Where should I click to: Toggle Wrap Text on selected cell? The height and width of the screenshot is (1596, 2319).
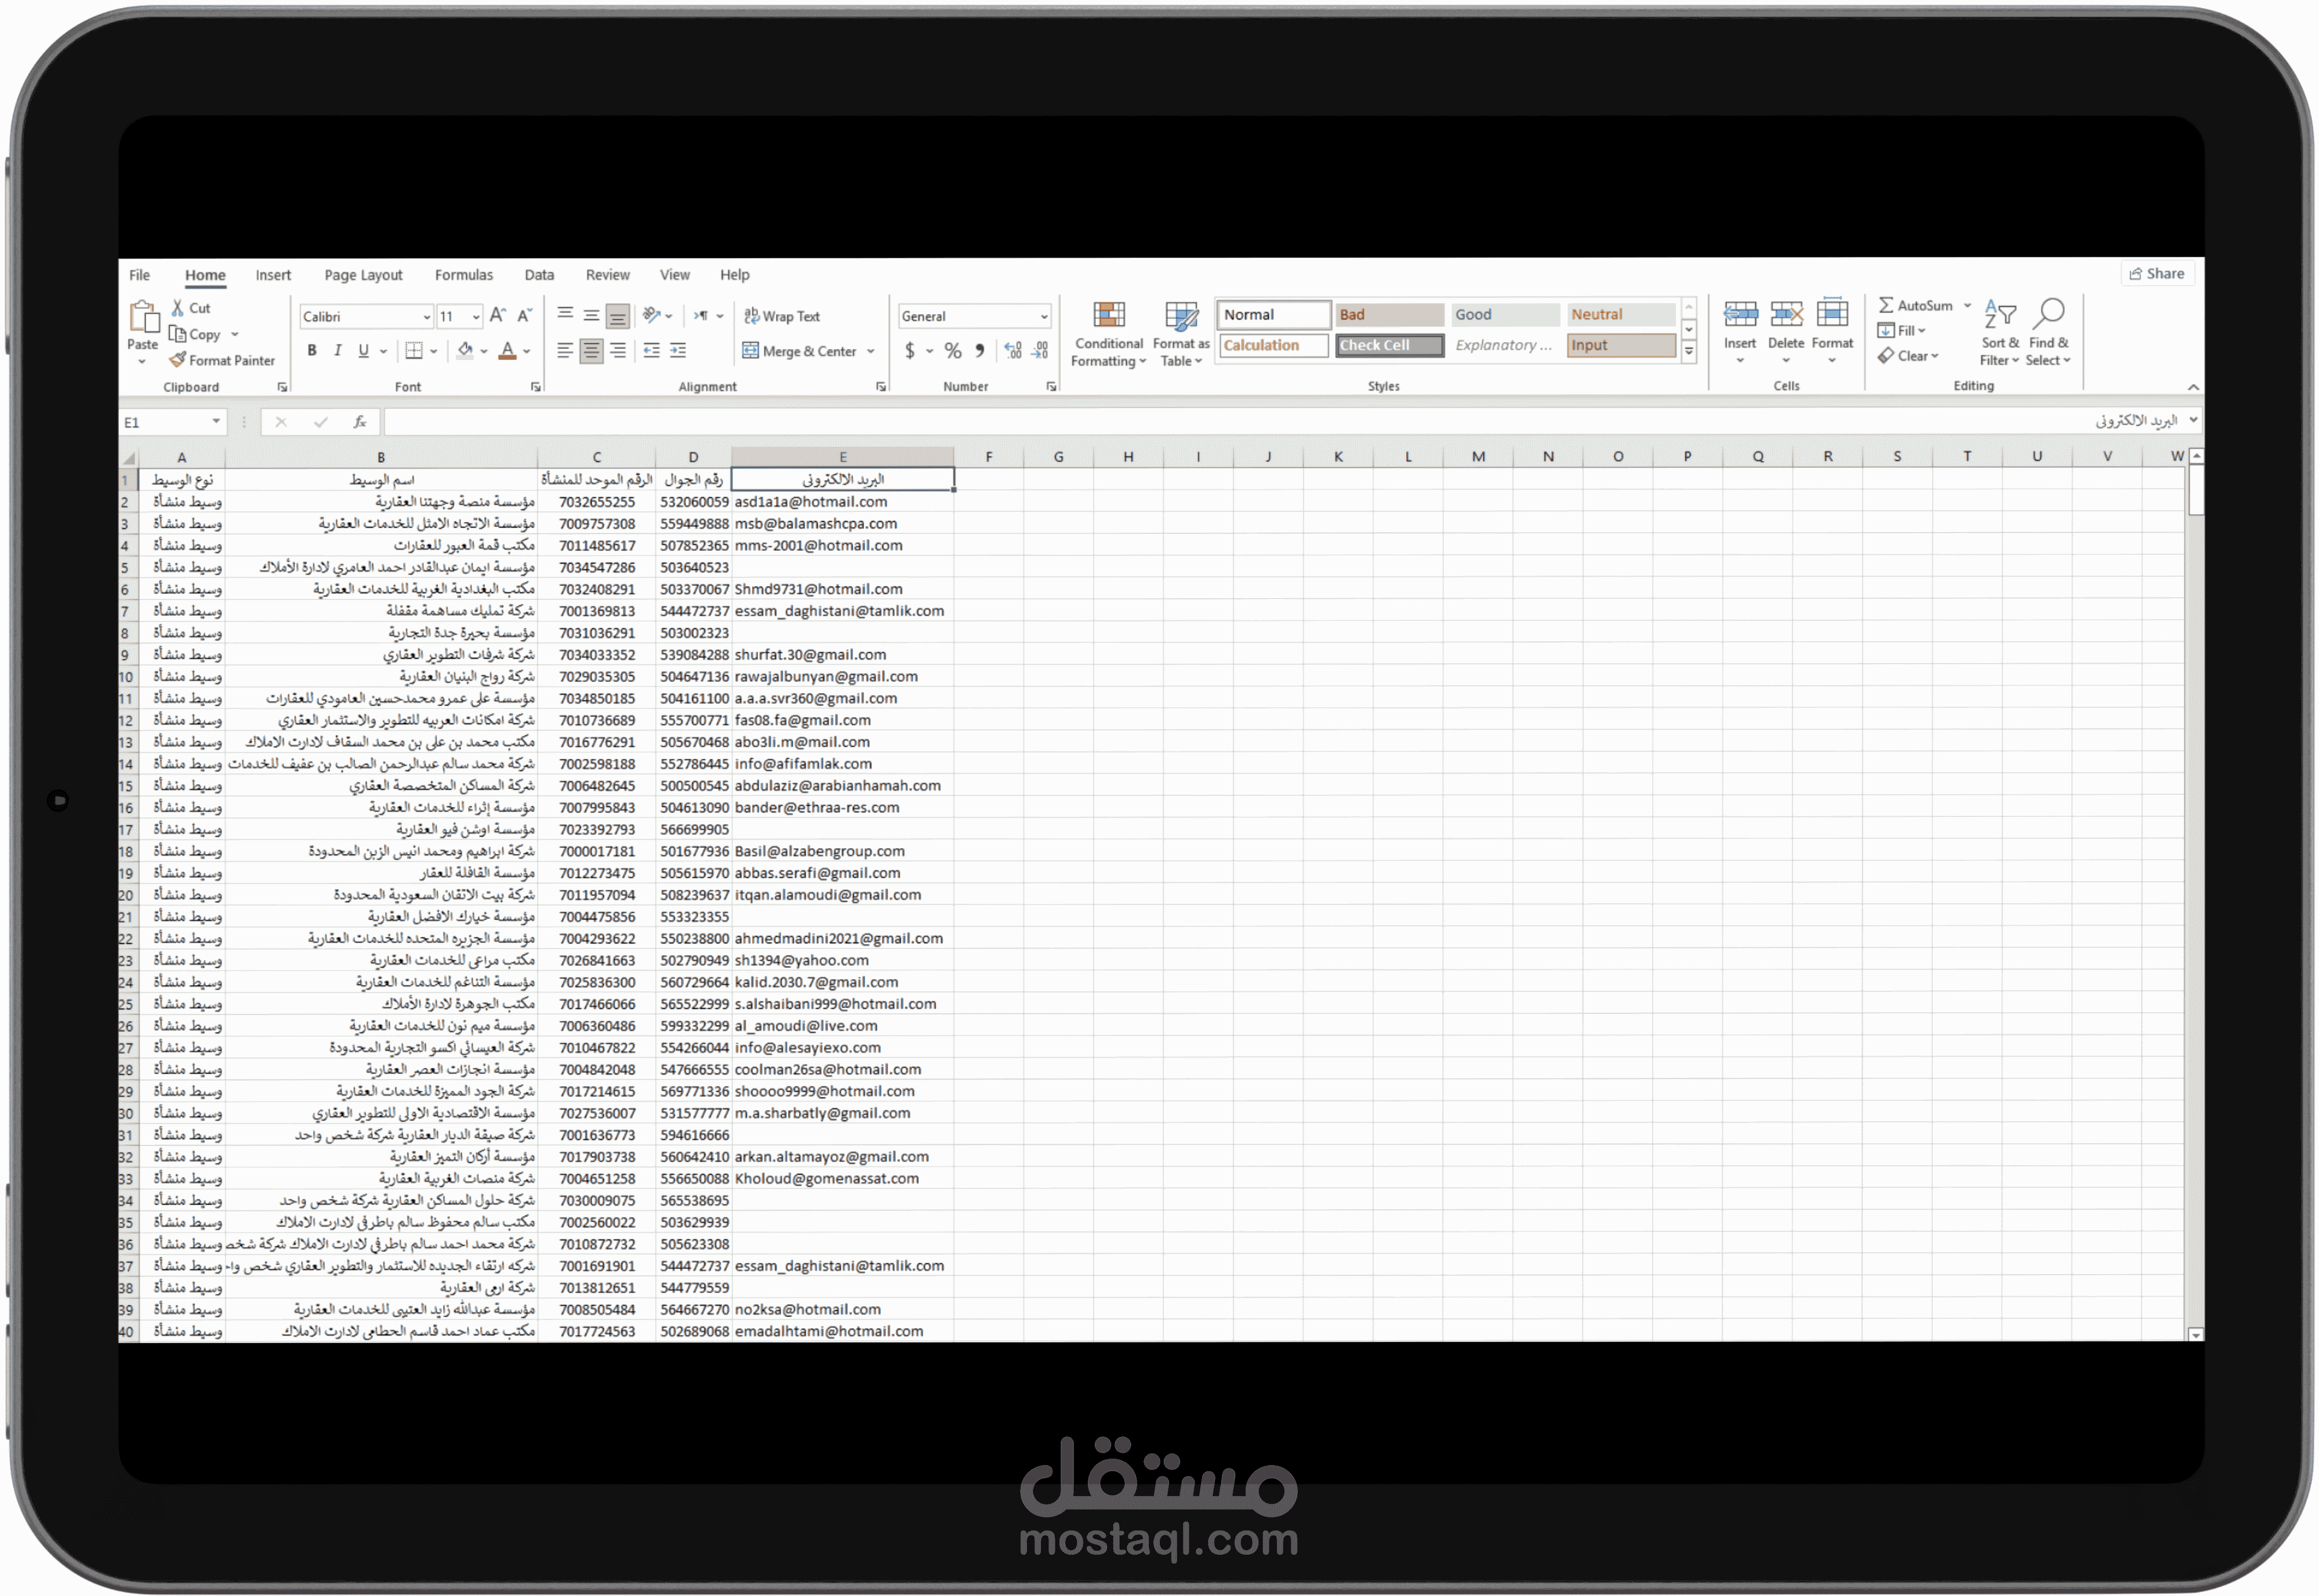782,316
